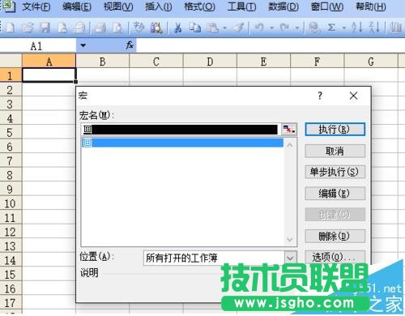Select row 10 header

(x=11, y=203)
